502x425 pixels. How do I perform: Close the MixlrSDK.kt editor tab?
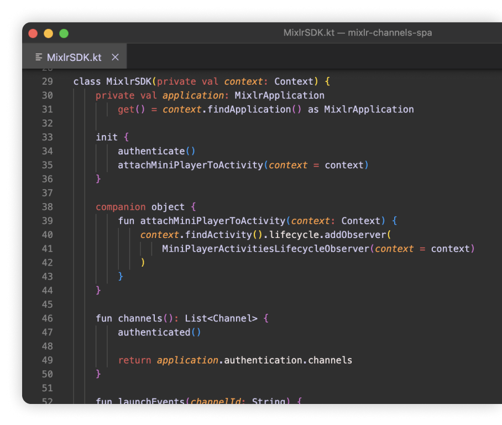(115, 58)
